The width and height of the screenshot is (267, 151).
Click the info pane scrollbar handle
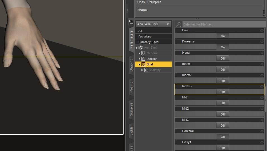pos(264,13)
